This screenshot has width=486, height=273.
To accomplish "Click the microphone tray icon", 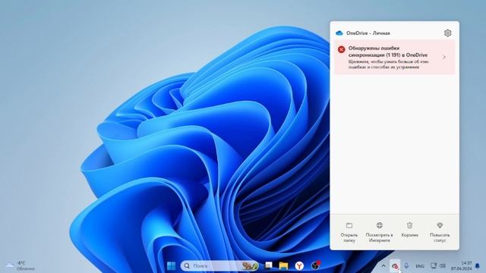I will pos(406,266).
